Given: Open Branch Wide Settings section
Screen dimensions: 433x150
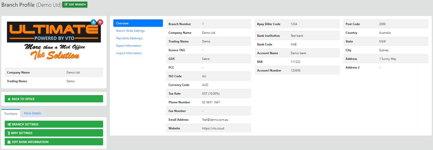Looking at the screenshot, I should coord(130,31).
